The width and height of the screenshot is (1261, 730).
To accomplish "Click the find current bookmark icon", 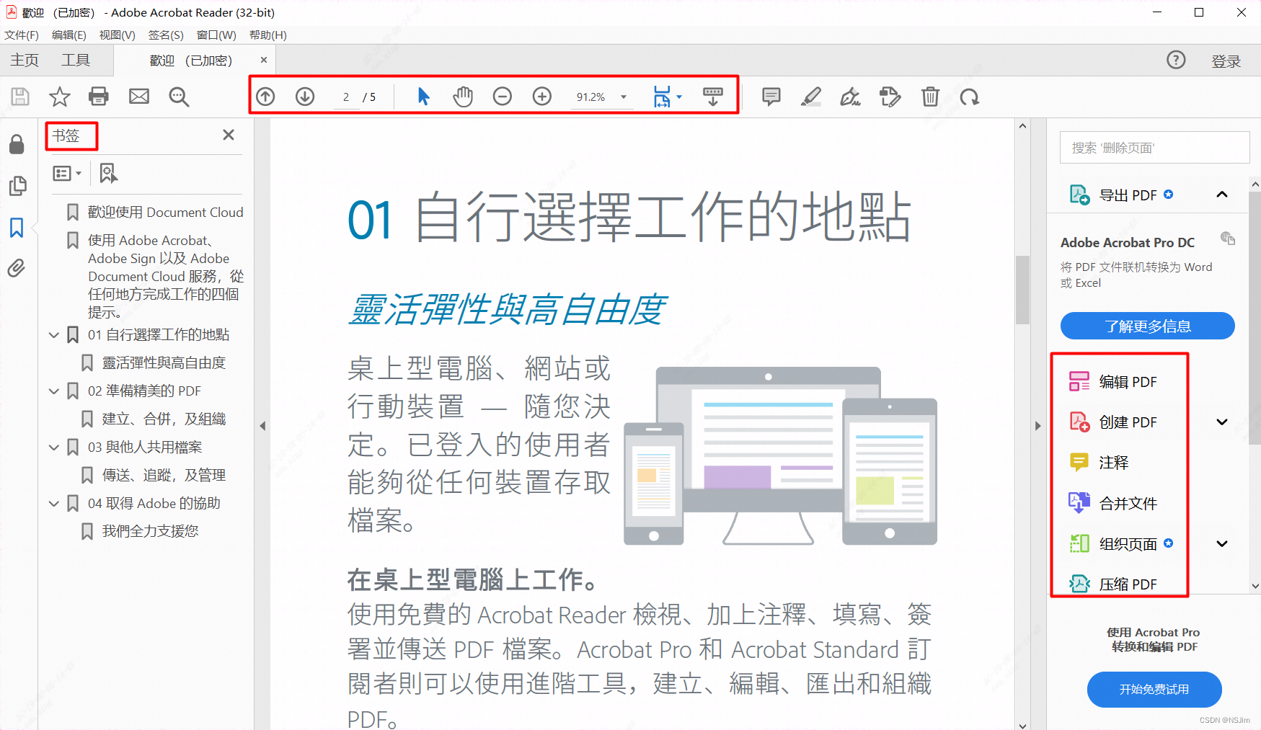I will click(x=108, y=173).
